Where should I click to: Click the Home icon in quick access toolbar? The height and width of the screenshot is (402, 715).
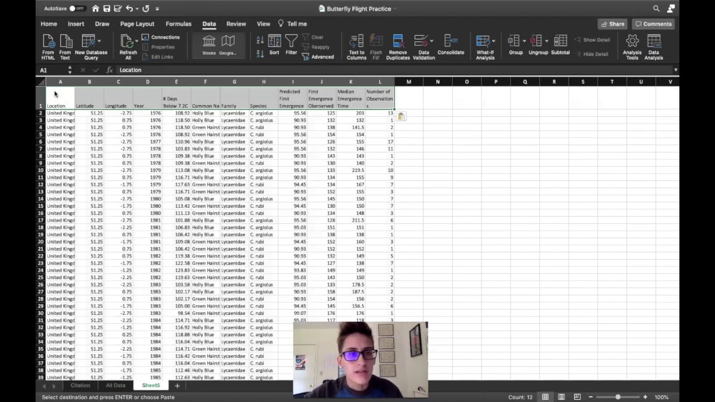(96, 8)
